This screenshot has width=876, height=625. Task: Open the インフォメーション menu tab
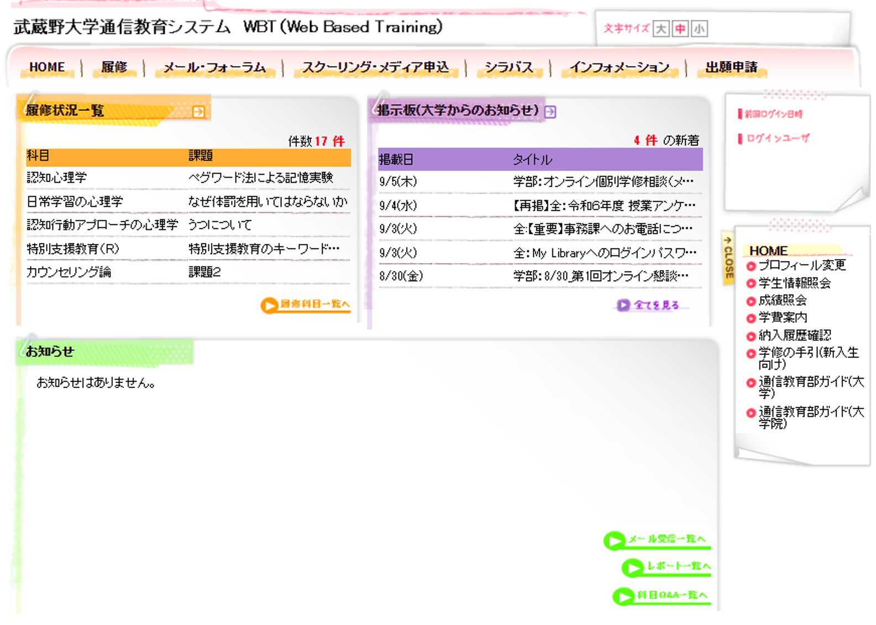click(x=620, y=67)
